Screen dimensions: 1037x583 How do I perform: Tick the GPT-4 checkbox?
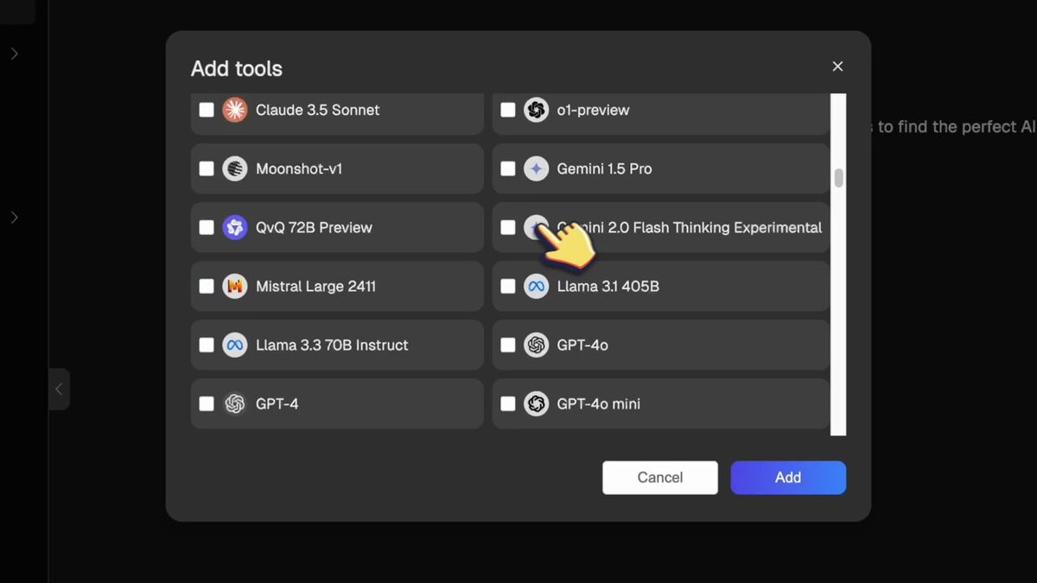(x=207, y=403)
